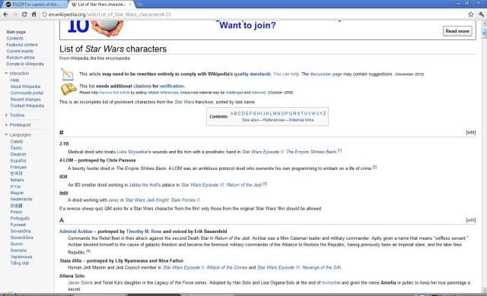Open the discussion page link
Image resolution: width=487 pixels, height=296 pixels.
point(326,74)
